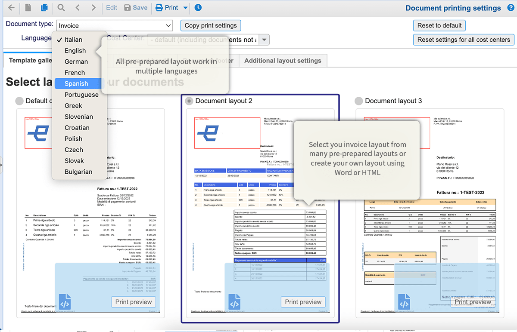
Task: Choose Spanish from the language list
Action: 76,83
